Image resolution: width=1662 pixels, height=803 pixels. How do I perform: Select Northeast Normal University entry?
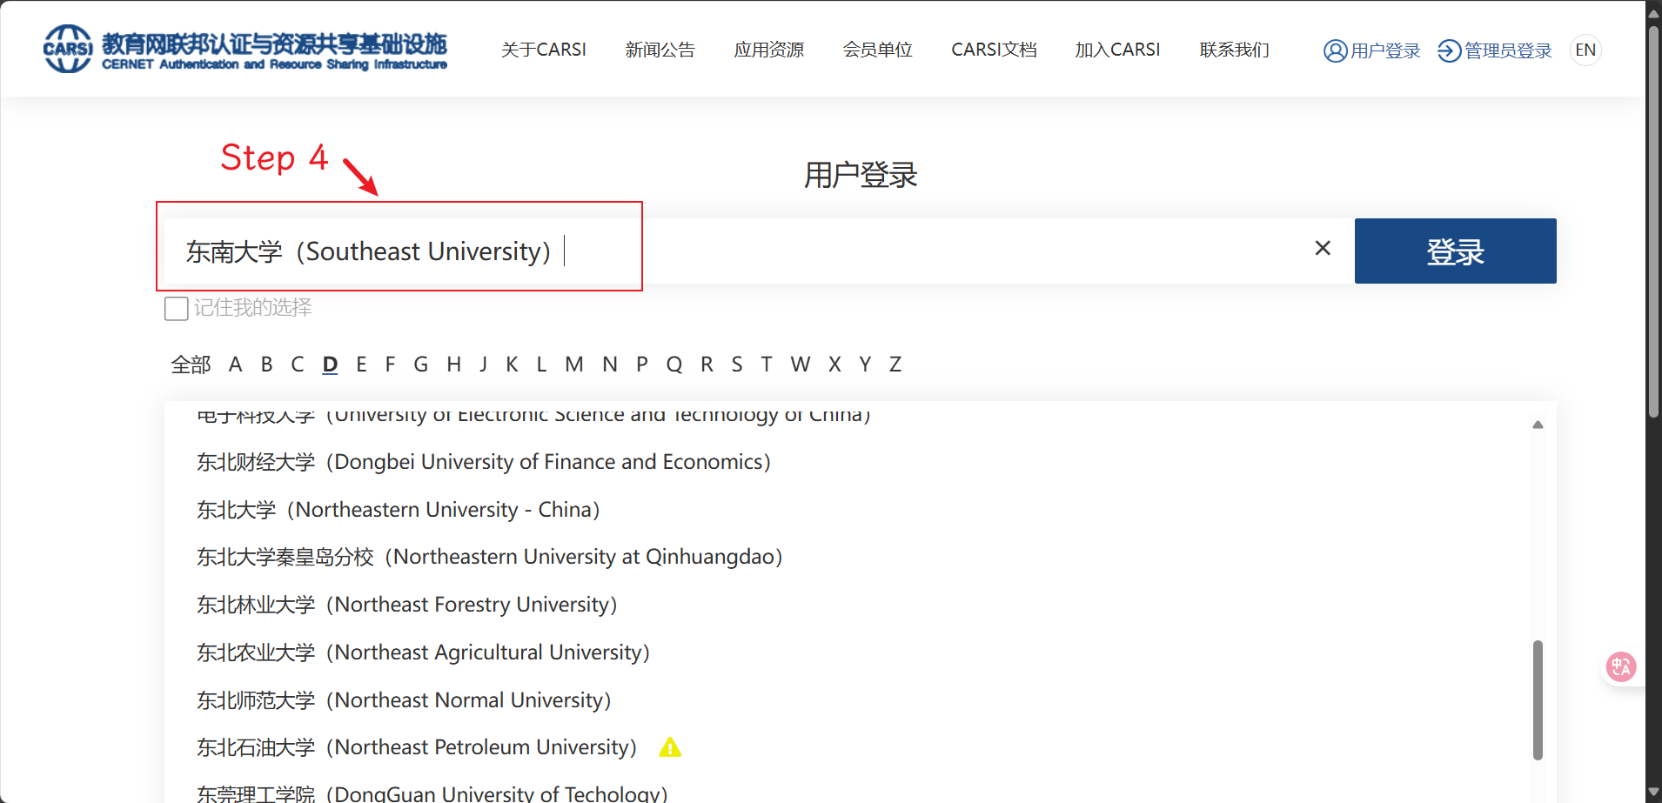[404, 700]
